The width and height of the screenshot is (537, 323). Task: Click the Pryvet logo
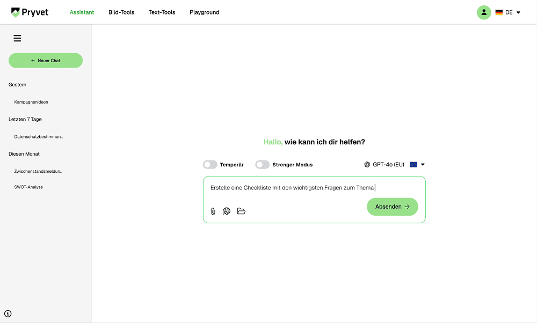[x=30, y=12]
